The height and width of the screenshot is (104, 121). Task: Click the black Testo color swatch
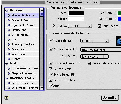coord(76,13)
